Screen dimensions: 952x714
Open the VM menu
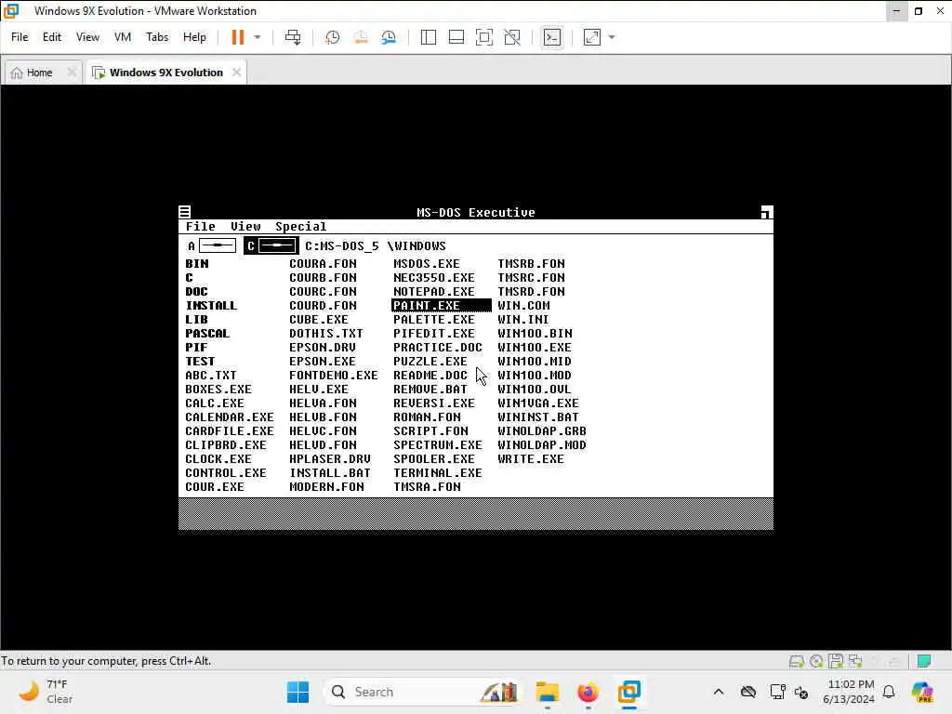pyautogui.click(x=123, y=37)
